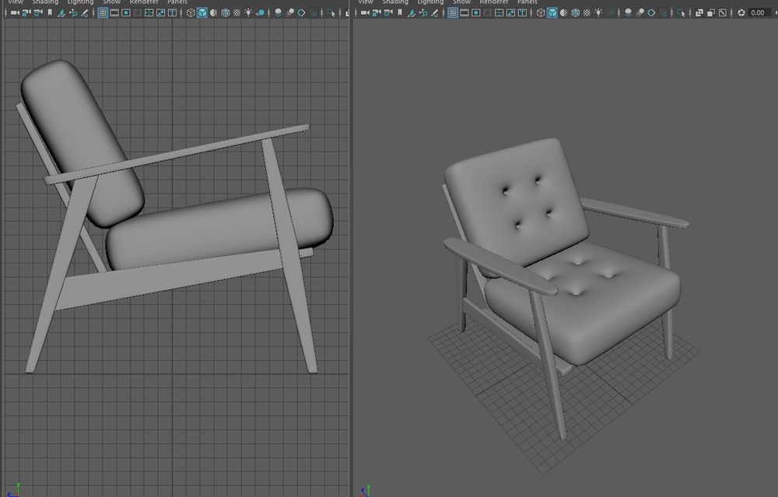Toggle Grid display in left panel toolbar
The height and width of the screenshot is (497, 778).
pyautogui.click(x=102, y=13)
